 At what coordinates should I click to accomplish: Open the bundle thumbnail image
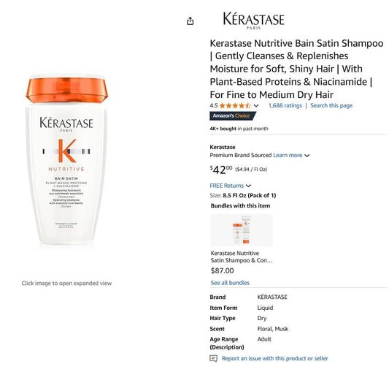242,230
